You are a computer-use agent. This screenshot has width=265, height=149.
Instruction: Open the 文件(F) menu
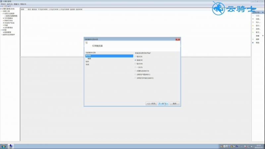pyautogui.click(x=3, y=4)
